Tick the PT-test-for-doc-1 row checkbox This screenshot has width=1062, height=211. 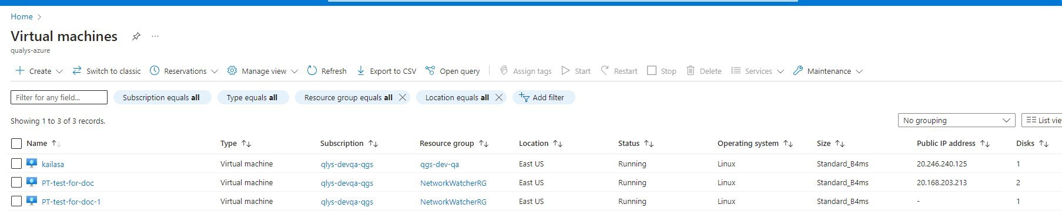pyautogui.click(x=16, y=201)
